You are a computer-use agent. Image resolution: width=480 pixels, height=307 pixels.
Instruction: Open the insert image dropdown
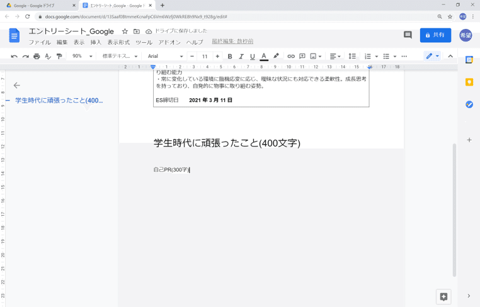coord(316,56)
